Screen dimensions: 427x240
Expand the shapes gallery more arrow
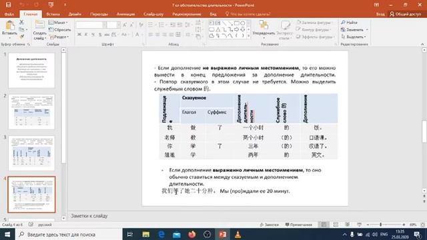pos(248,35)
